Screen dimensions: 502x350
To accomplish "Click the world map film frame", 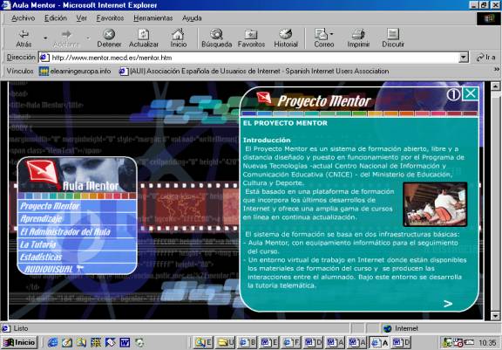I will (181, 207).
